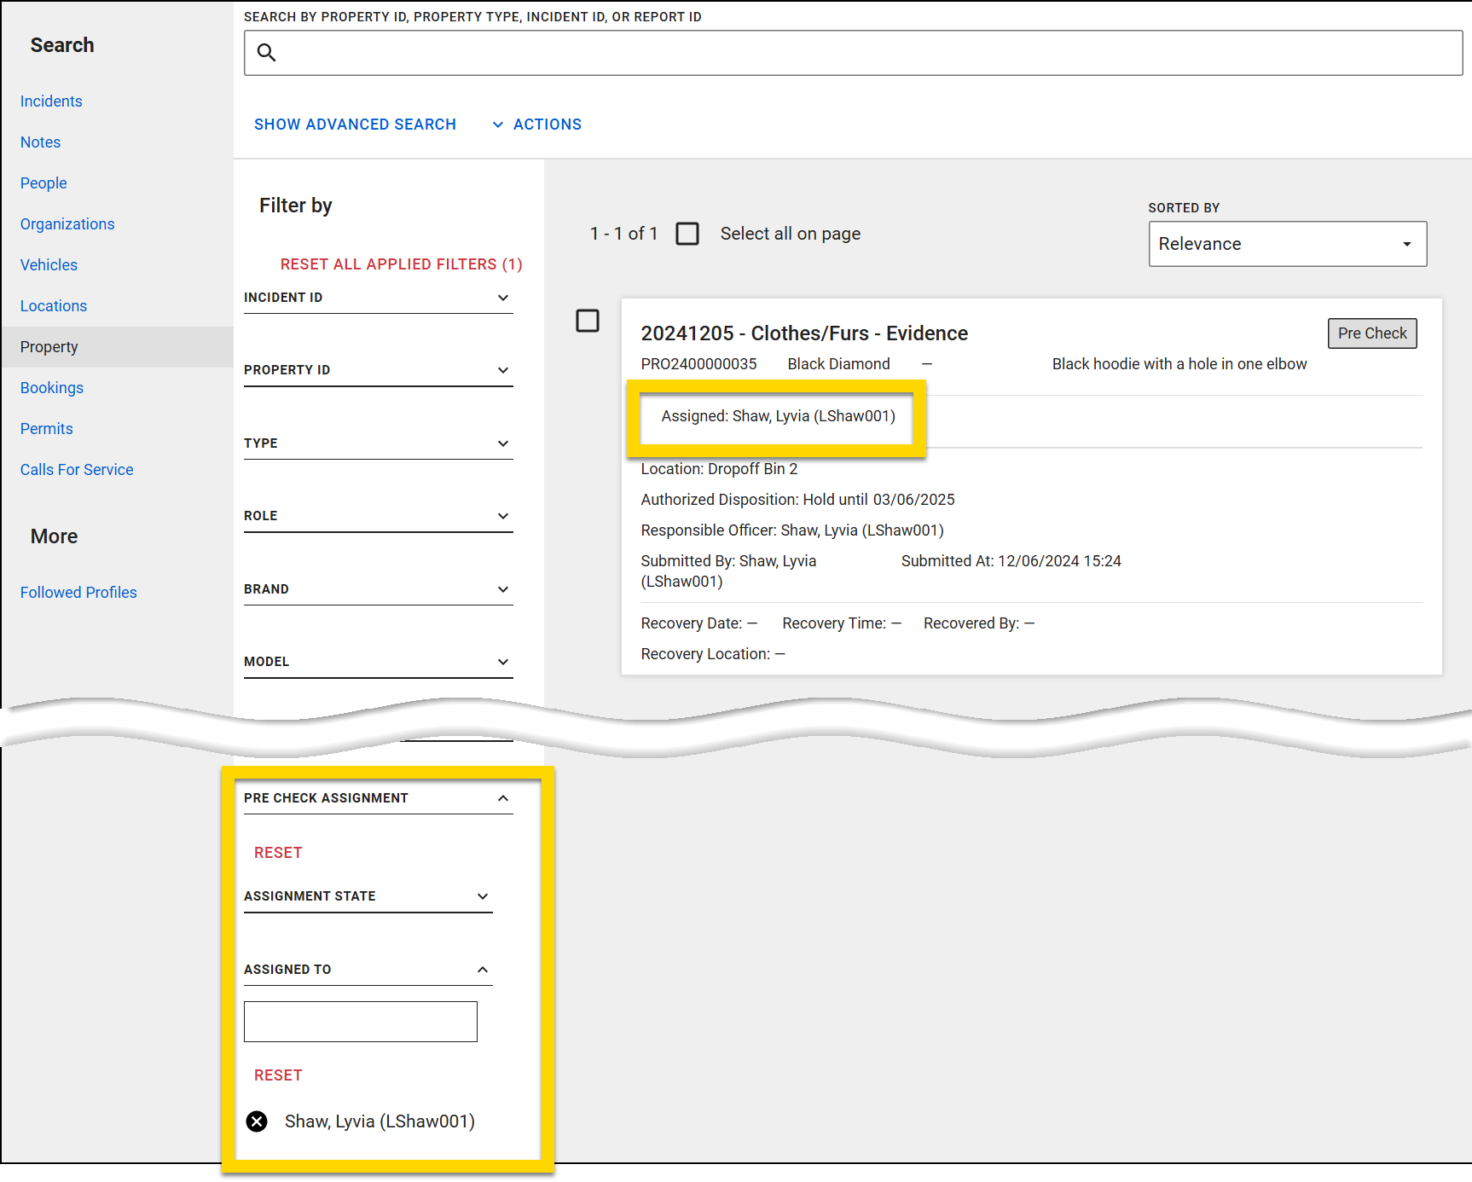Image resolution: width=1472 pixels, height=1182 pixels.
Task: Click the Pre Check button
Action: (1371, 333)
